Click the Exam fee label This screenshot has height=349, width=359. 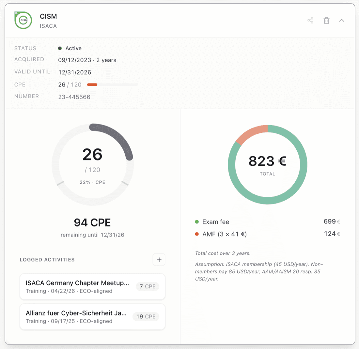(x=216, y=222)
